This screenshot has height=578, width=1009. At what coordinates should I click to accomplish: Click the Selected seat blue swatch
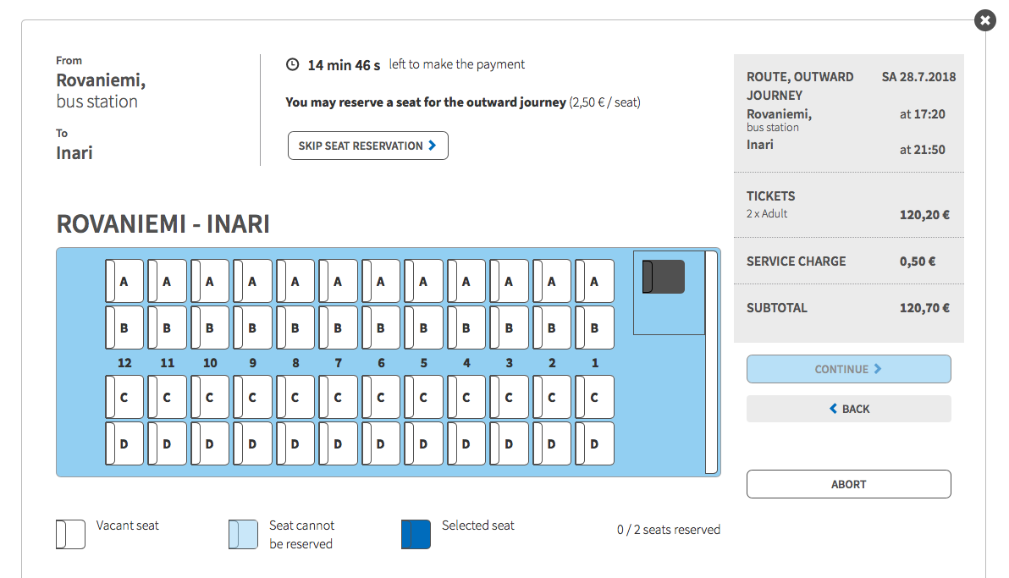[x=416, y=534]
